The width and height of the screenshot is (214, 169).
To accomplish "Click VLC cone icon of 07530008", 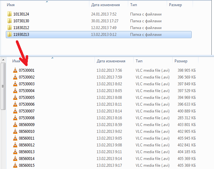I will point(15,118).
